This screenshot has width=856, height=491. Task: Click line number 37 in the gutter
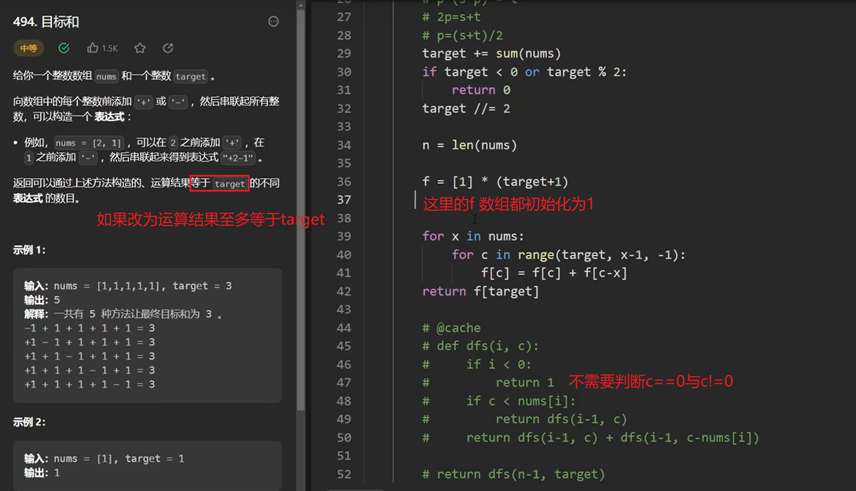(x=344, y=200)
